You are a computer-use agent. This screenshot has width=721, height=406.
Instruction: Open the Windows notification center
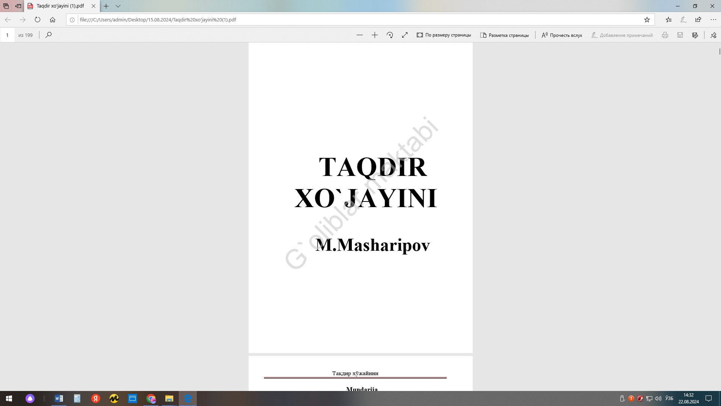click(x=709, y=398)
